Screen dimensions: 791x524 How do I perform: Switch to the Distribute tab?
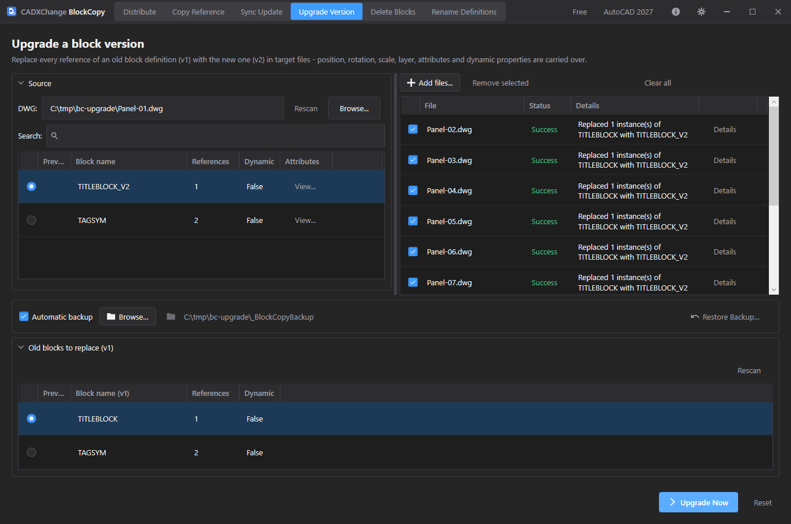click(140, 12)
